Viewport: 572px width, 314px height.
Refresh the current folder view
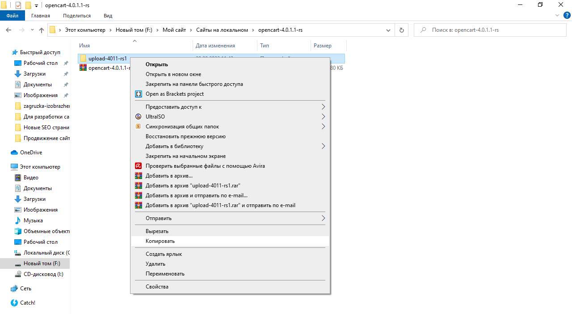coord(401,30)
